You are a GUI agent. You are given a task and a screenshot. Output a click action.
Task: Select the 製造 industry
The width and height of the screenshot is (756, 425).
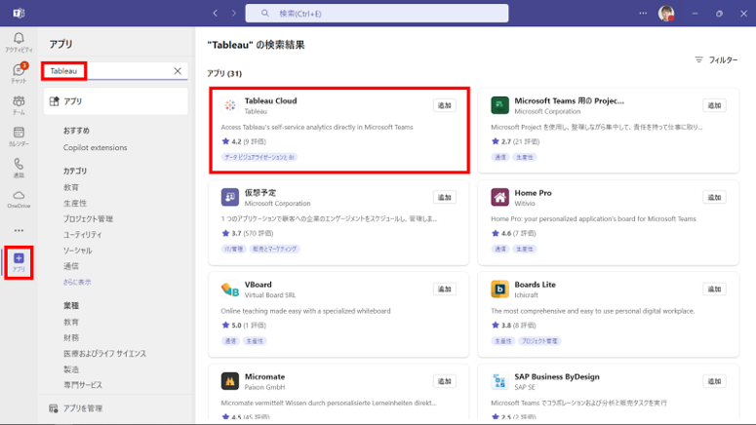point(71,369)
